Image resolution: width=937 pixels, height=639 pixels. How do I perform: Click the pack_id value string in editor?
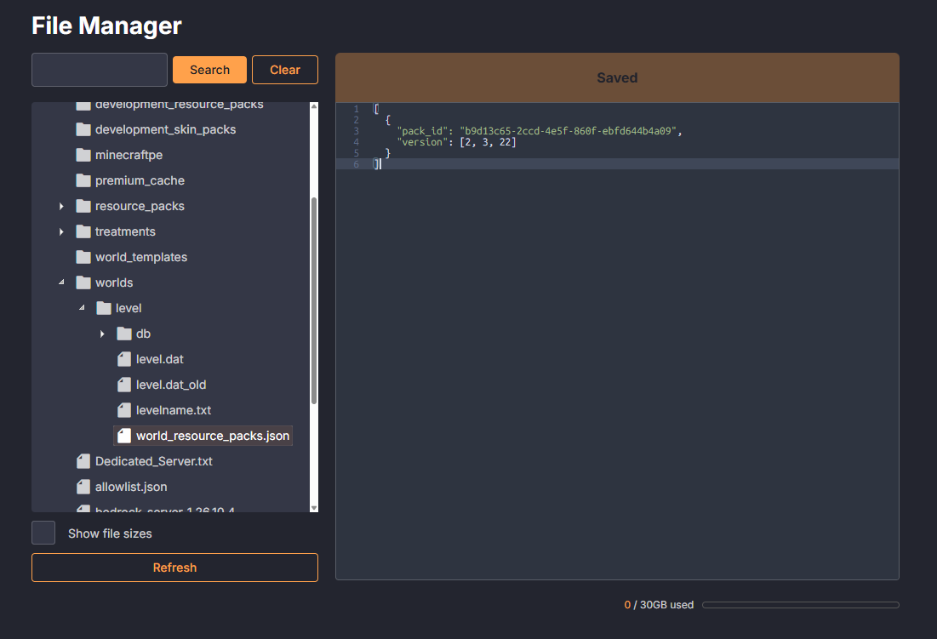pos(568,131)
